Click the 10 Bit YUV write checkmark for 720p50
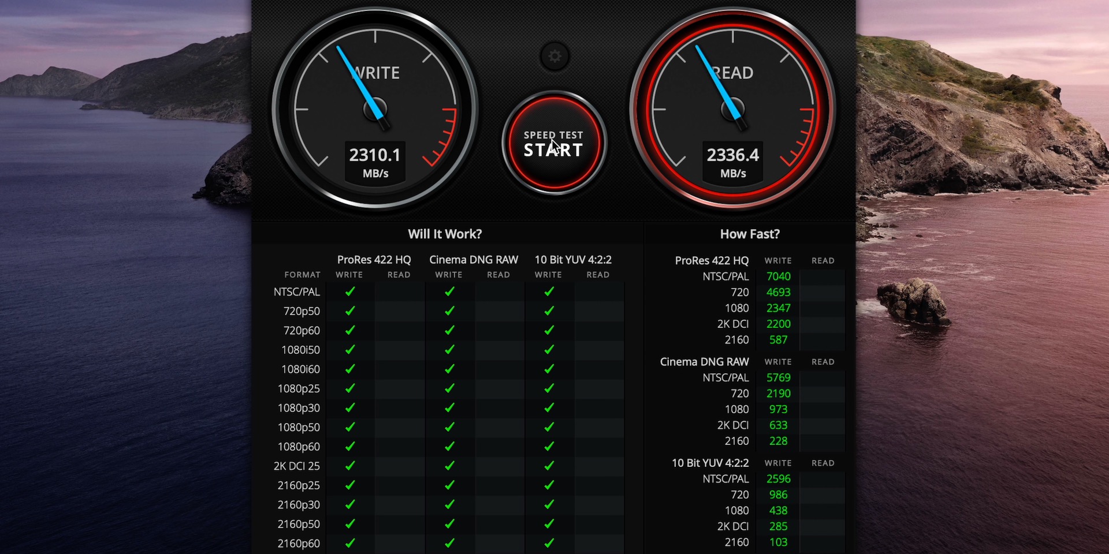Screen dimensions: 1109x554 coord(549,311)
